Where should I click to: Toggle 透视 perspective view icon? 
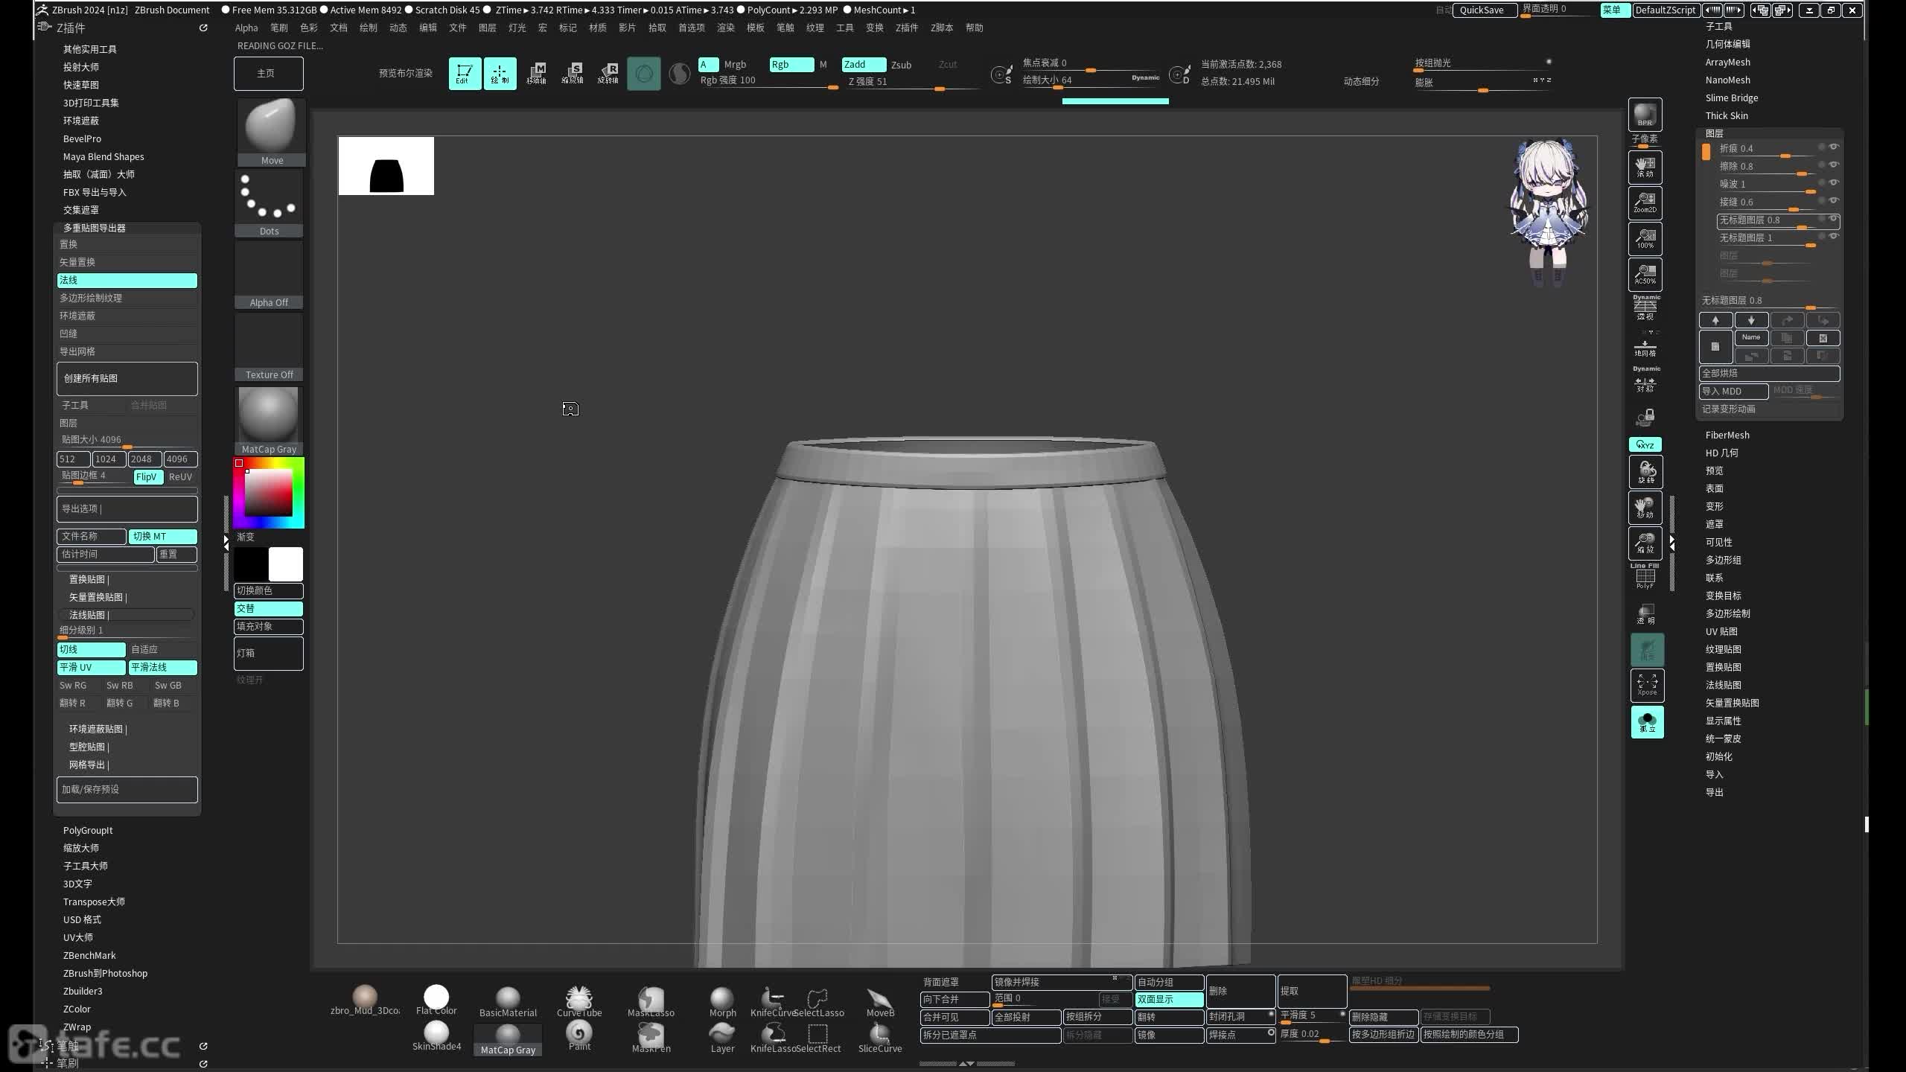(x=1645, y=308)
